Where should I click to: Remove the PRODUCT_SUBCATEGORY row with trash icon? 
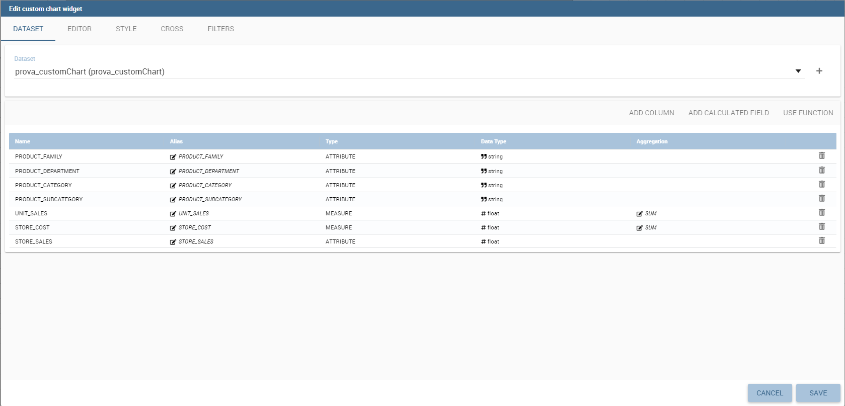point(822,198)
